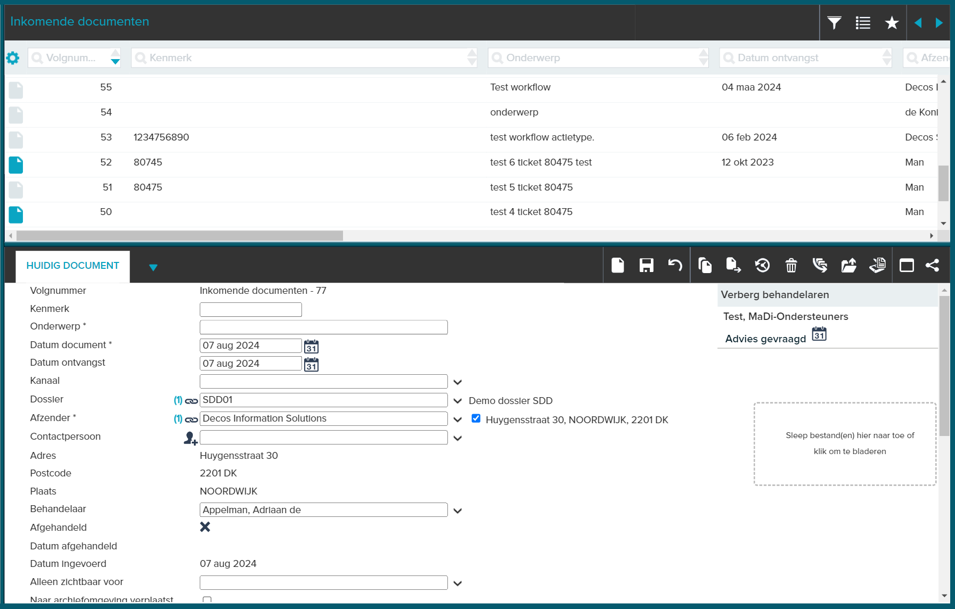Select the HUIDIG DOCUMENT tab

coord(73,266)
